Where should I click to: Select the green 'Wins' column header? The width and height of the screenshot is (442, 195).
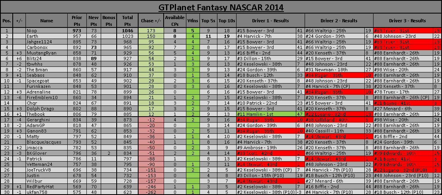pyautogui.click(x=193, y=21)
